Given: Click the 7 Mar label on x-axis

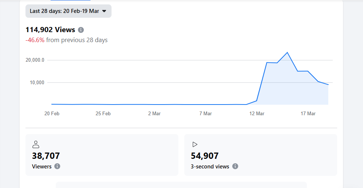Looking at the screenshot, I should [x=205, y=114].
